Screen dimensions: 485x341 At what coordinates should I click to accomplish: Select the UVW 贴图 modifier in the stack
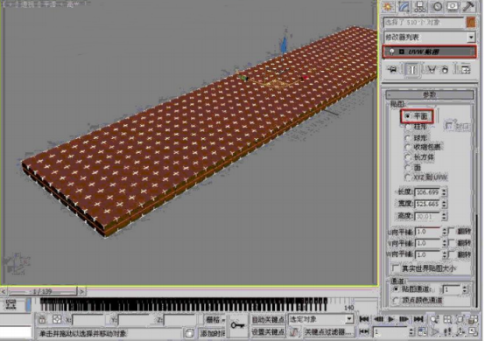coord(429,52)
